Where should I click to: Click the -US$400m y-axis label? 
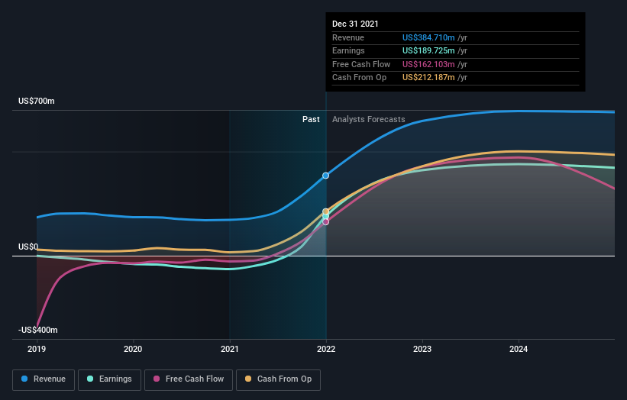pyautogui.click(x=38, y=330)
